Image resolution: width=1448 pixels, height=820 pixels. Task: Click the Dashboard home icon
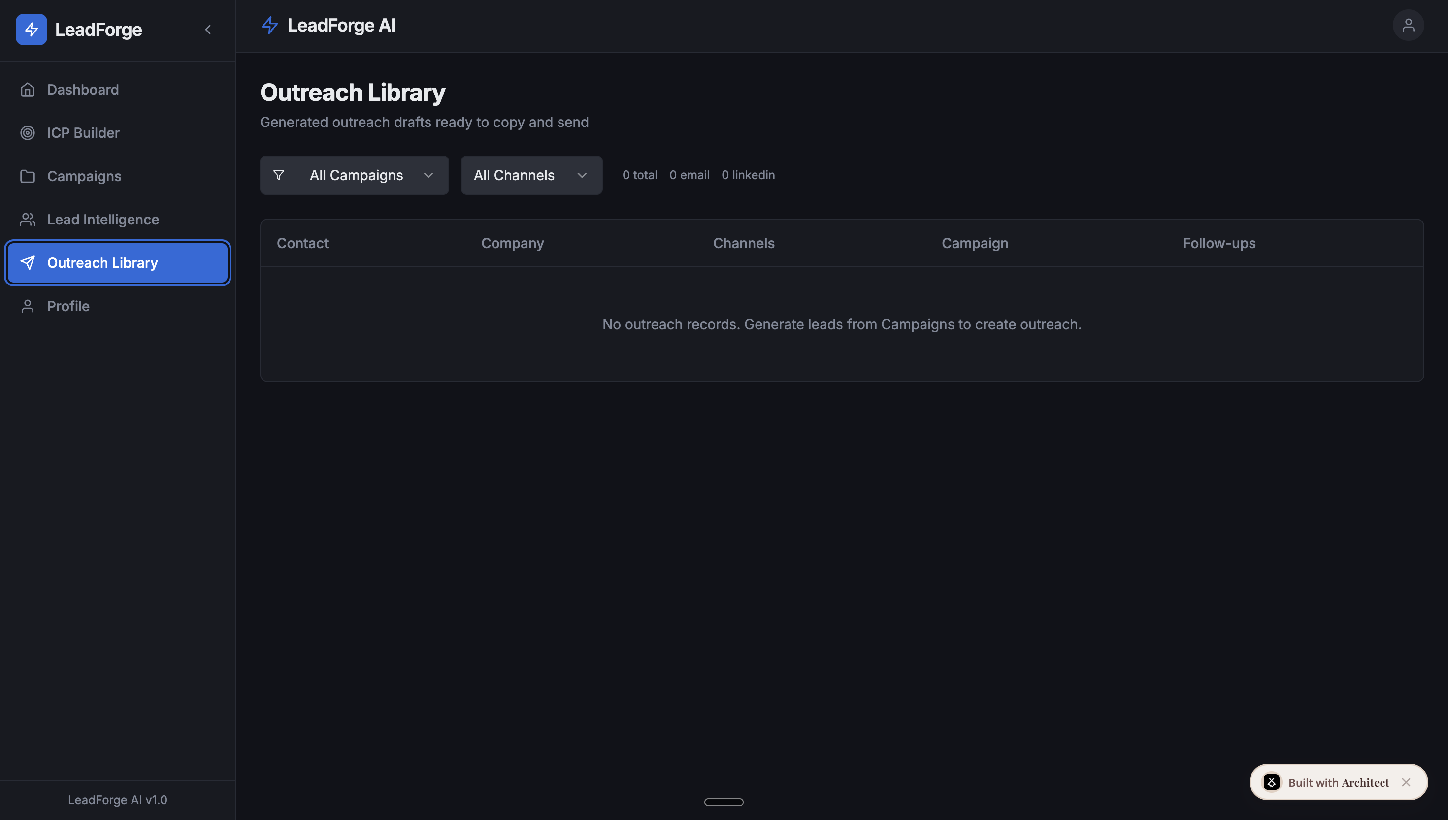[x=27, y=90]
